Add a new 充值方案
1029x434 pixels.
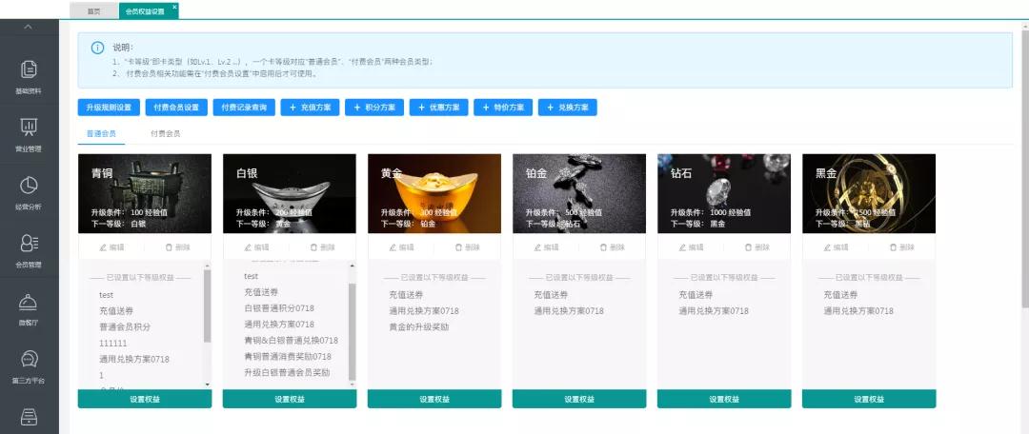(310, 108)
